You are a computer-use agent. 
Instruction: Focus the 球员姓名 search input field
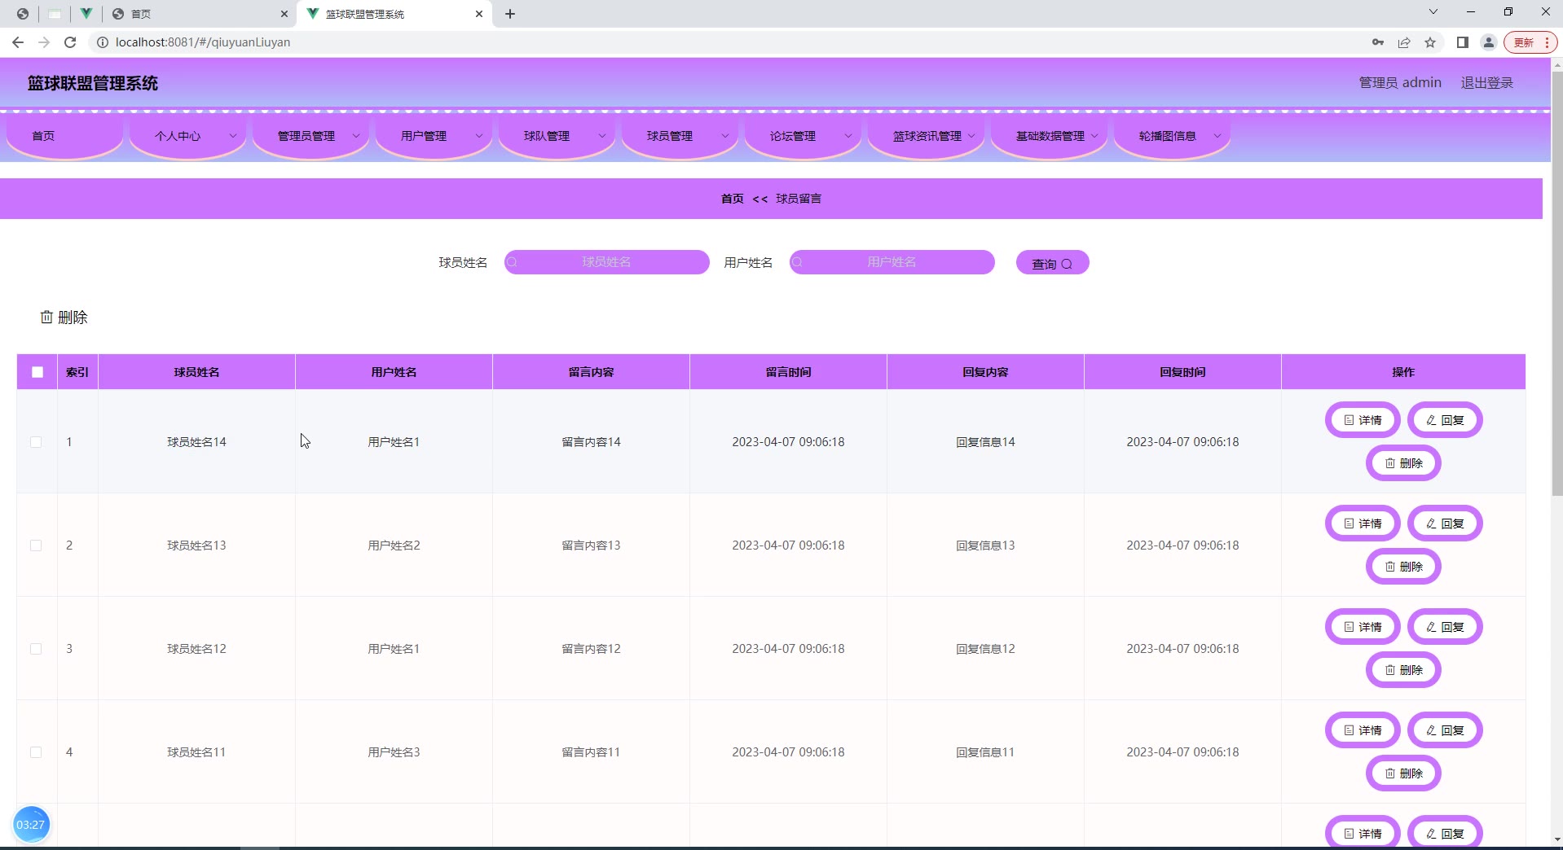coord(607,262)
